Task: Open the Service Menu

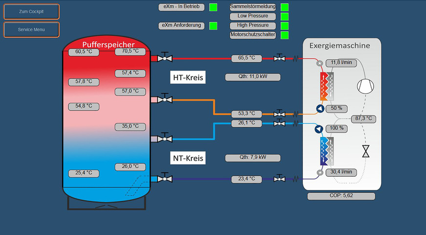Action: (31, 30)
